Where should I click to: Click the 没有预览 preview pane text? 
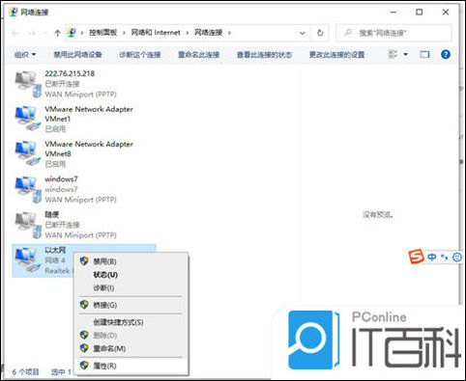click(378, 214)
